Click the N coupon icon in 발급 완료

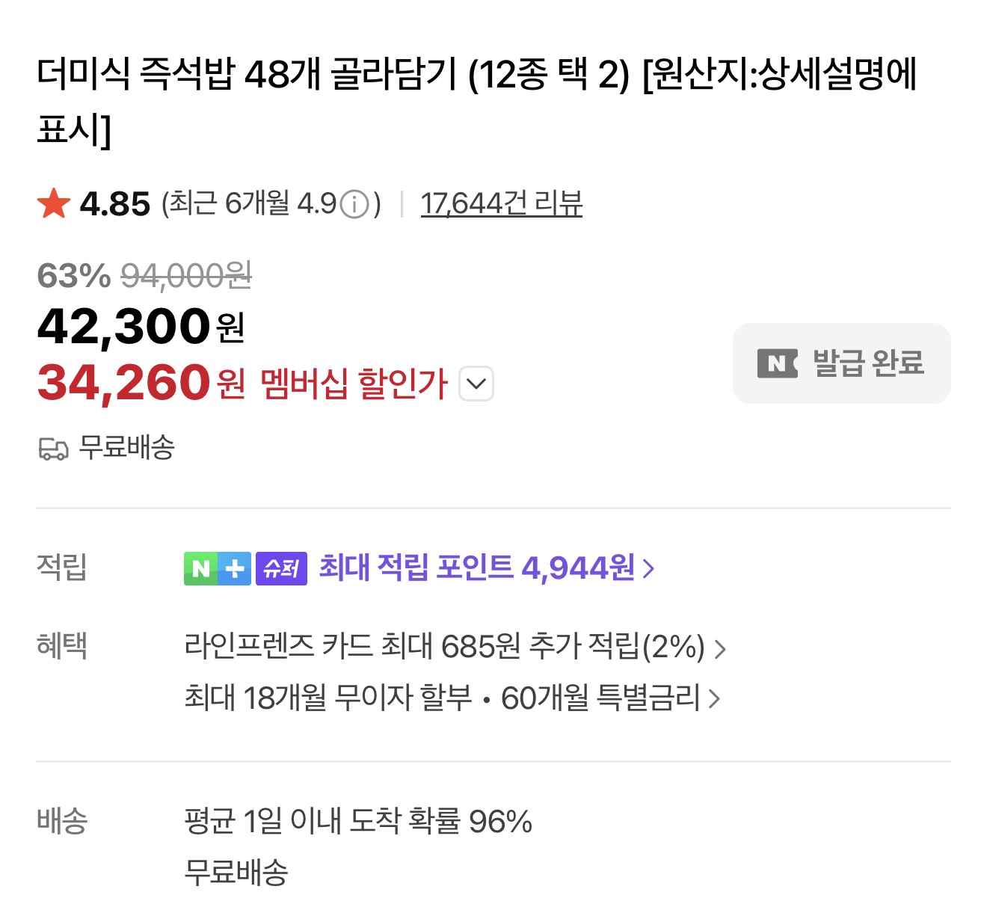pos(777,363)
